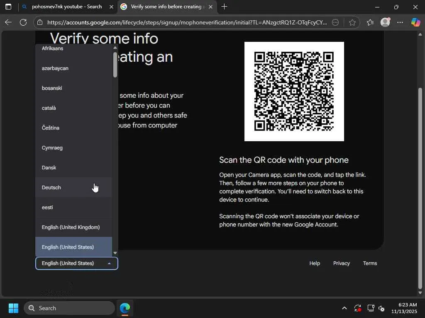Add this page to favorites star
Screen dimensions: 425x318
pos(352,22)
